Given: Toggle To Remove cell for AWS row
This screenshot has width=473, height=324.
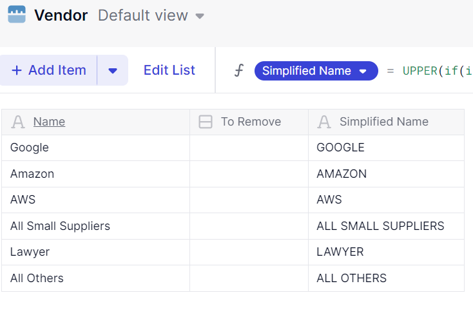Looking at the screenshot, I should pos(249,200).
